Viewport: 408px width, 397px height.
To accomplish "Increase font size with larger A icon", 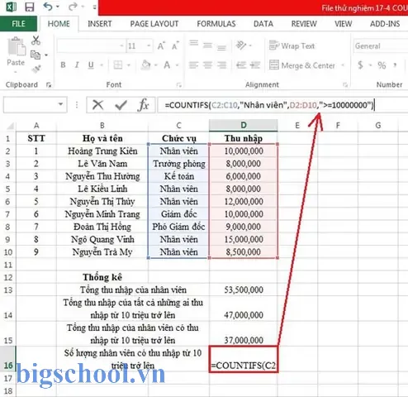I will 161,45.
